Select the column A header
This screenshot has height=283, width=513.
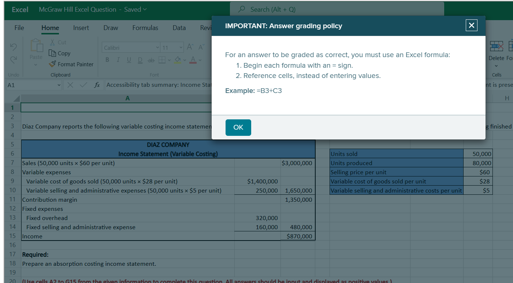pos(127,98)
